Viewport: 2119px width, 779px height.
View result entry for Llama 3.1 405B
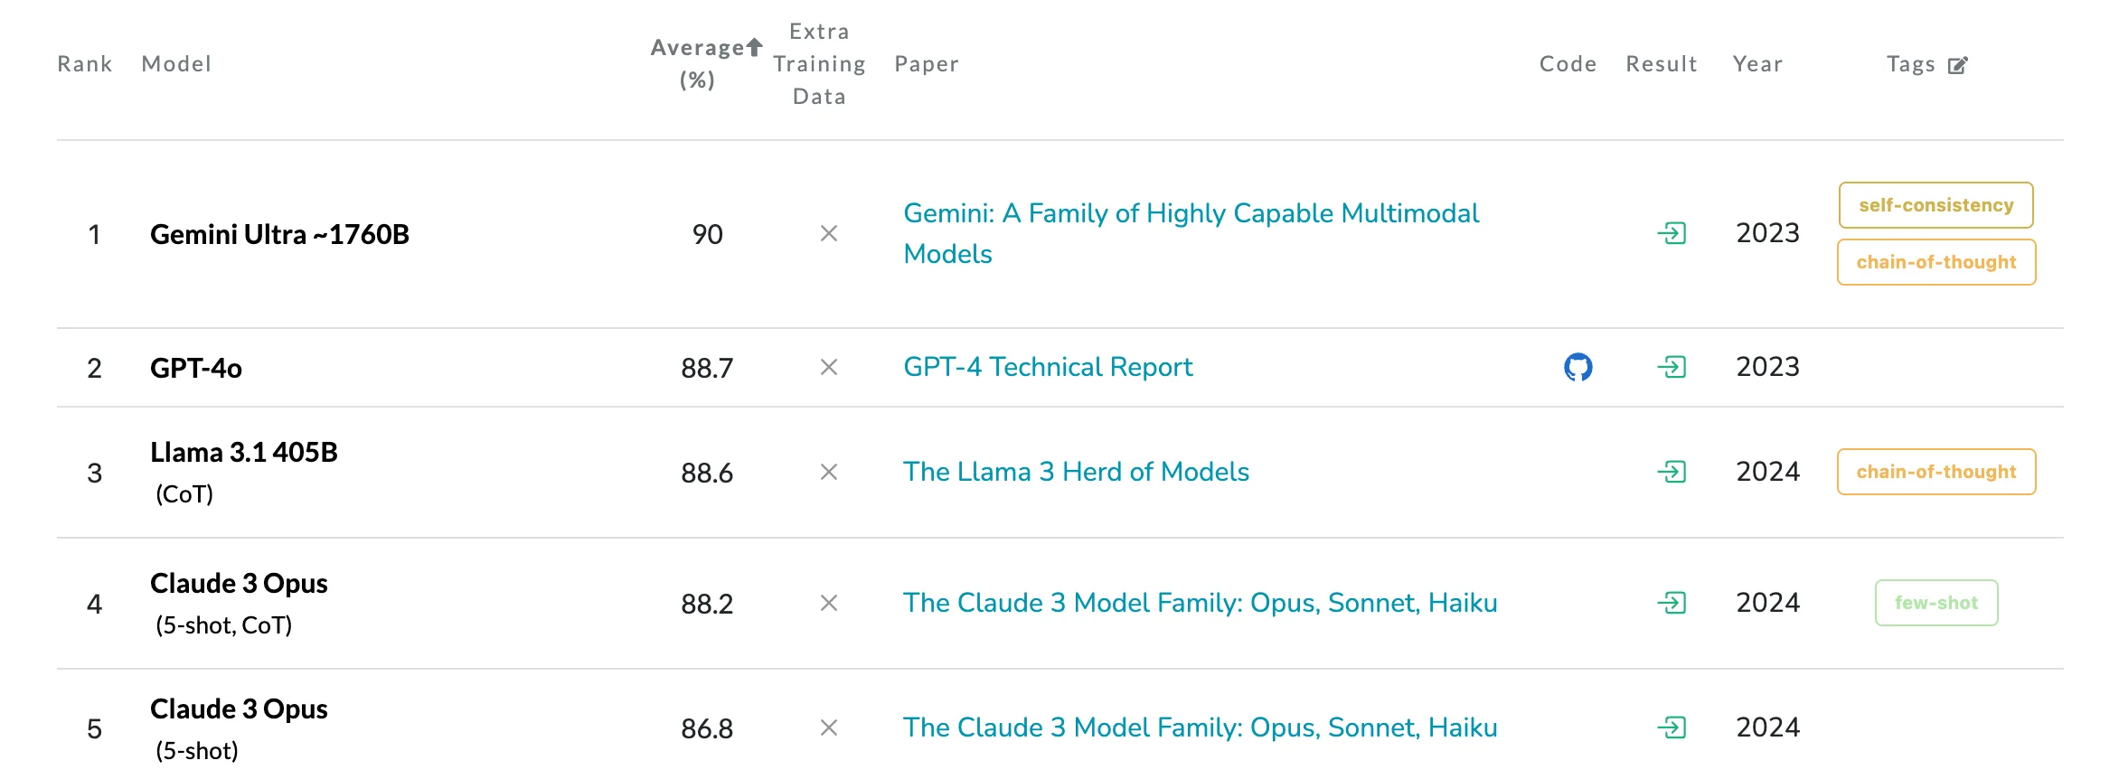tap(1673, 471)
